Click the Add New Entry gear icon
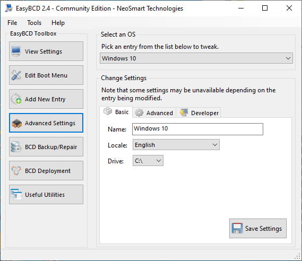Viewport: 302px width, 261px height. point(16,99)
